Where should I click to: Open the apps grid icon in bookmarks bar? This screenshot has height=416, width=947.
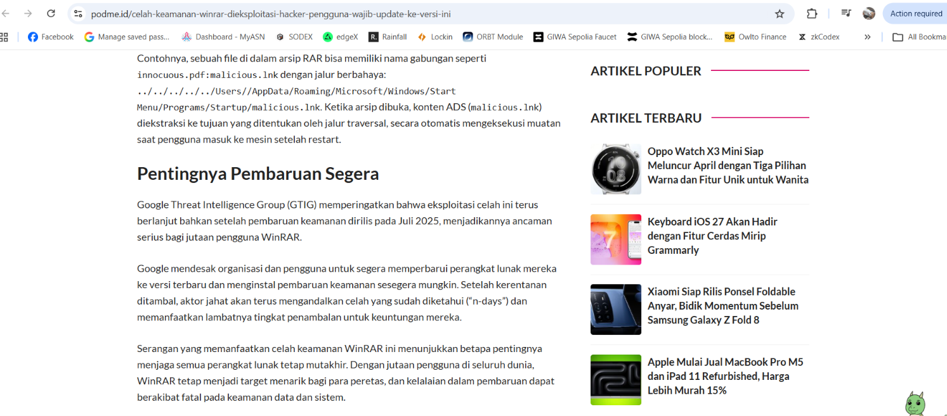tap(4, 37)
